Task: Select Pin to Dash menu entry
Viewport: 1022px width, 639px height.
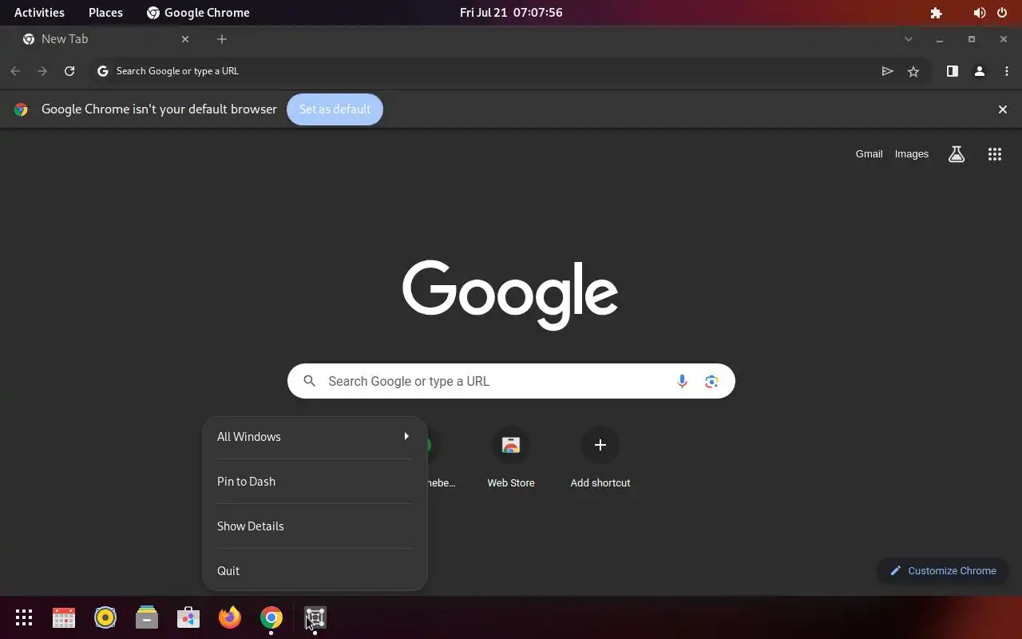Action: coord(315,482)
